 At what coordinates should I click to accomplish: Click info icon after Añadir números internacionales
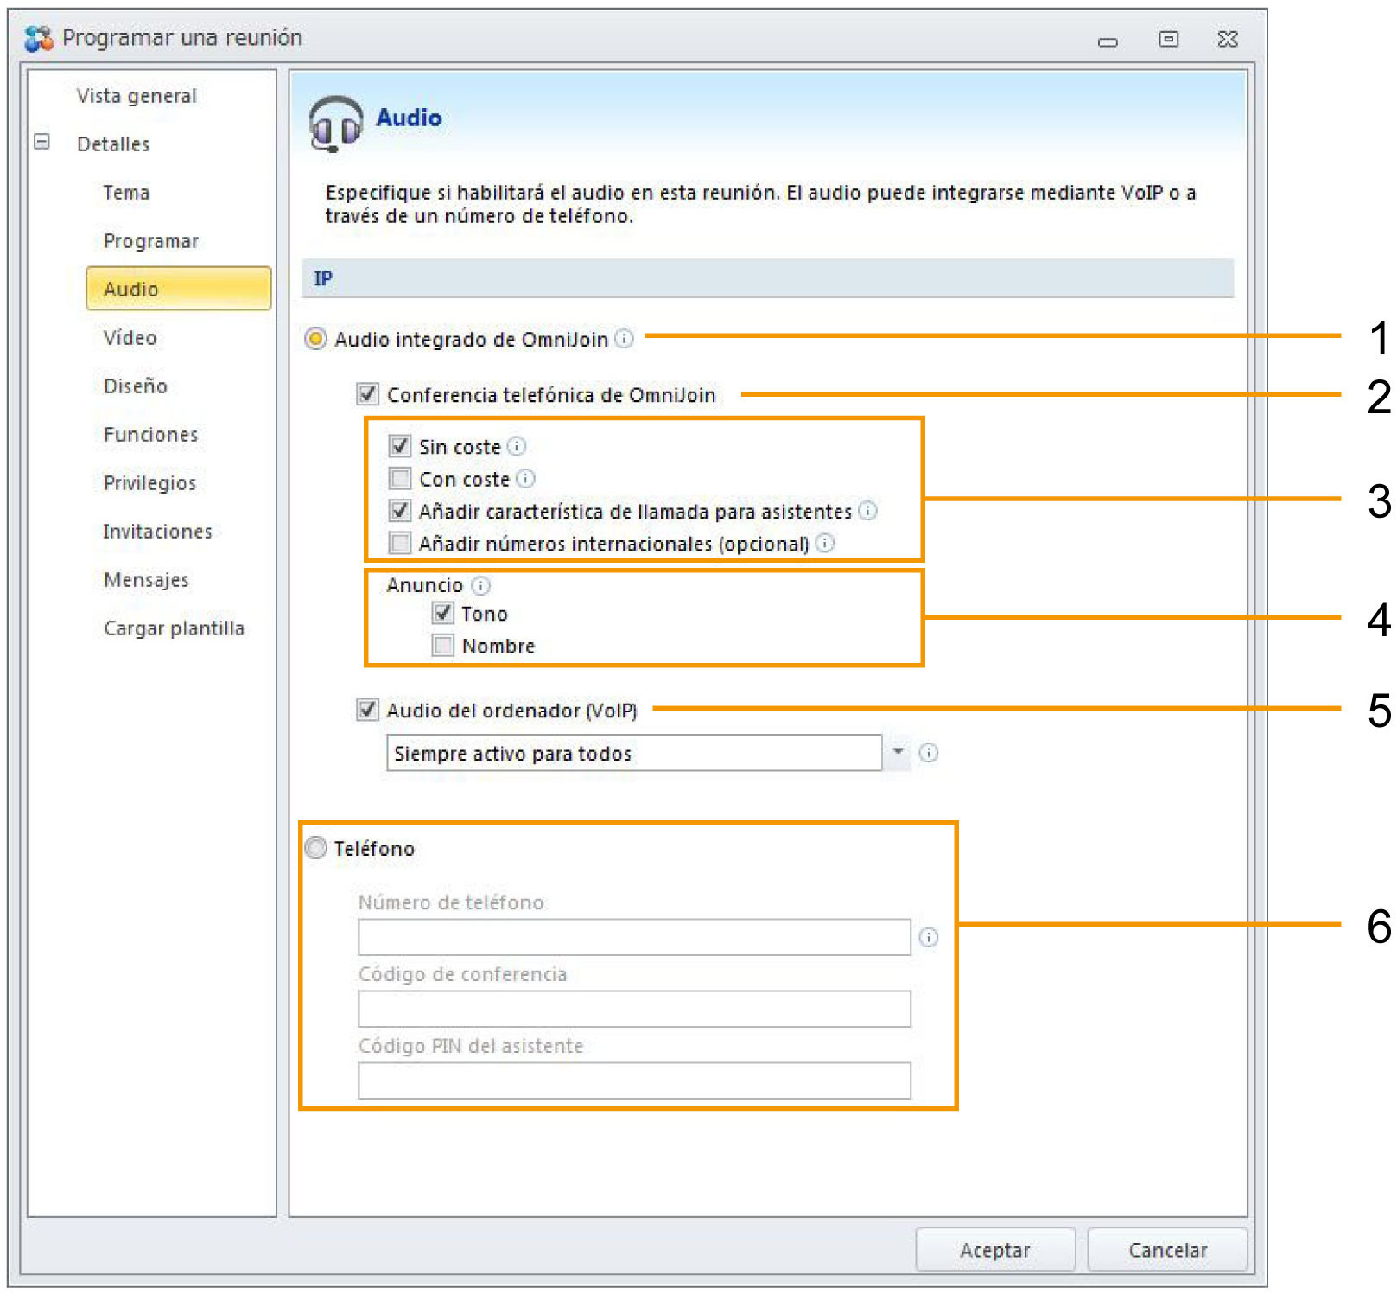(825, 543)
